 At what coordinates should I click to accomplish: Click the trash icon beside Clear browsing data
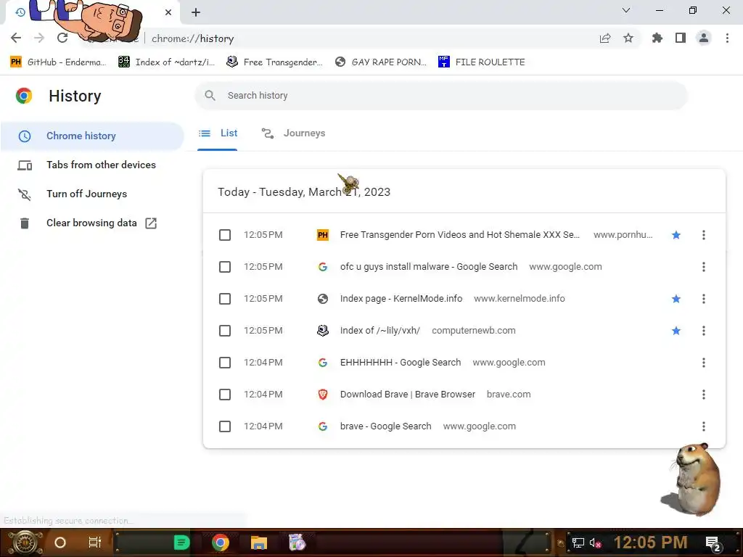pos(25,223)
